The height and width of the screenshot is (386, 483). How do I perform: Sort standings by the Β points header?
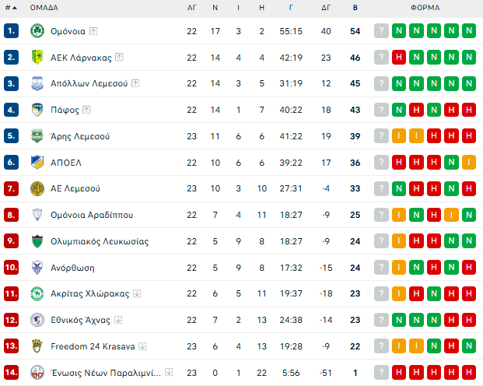coord(355,8)
